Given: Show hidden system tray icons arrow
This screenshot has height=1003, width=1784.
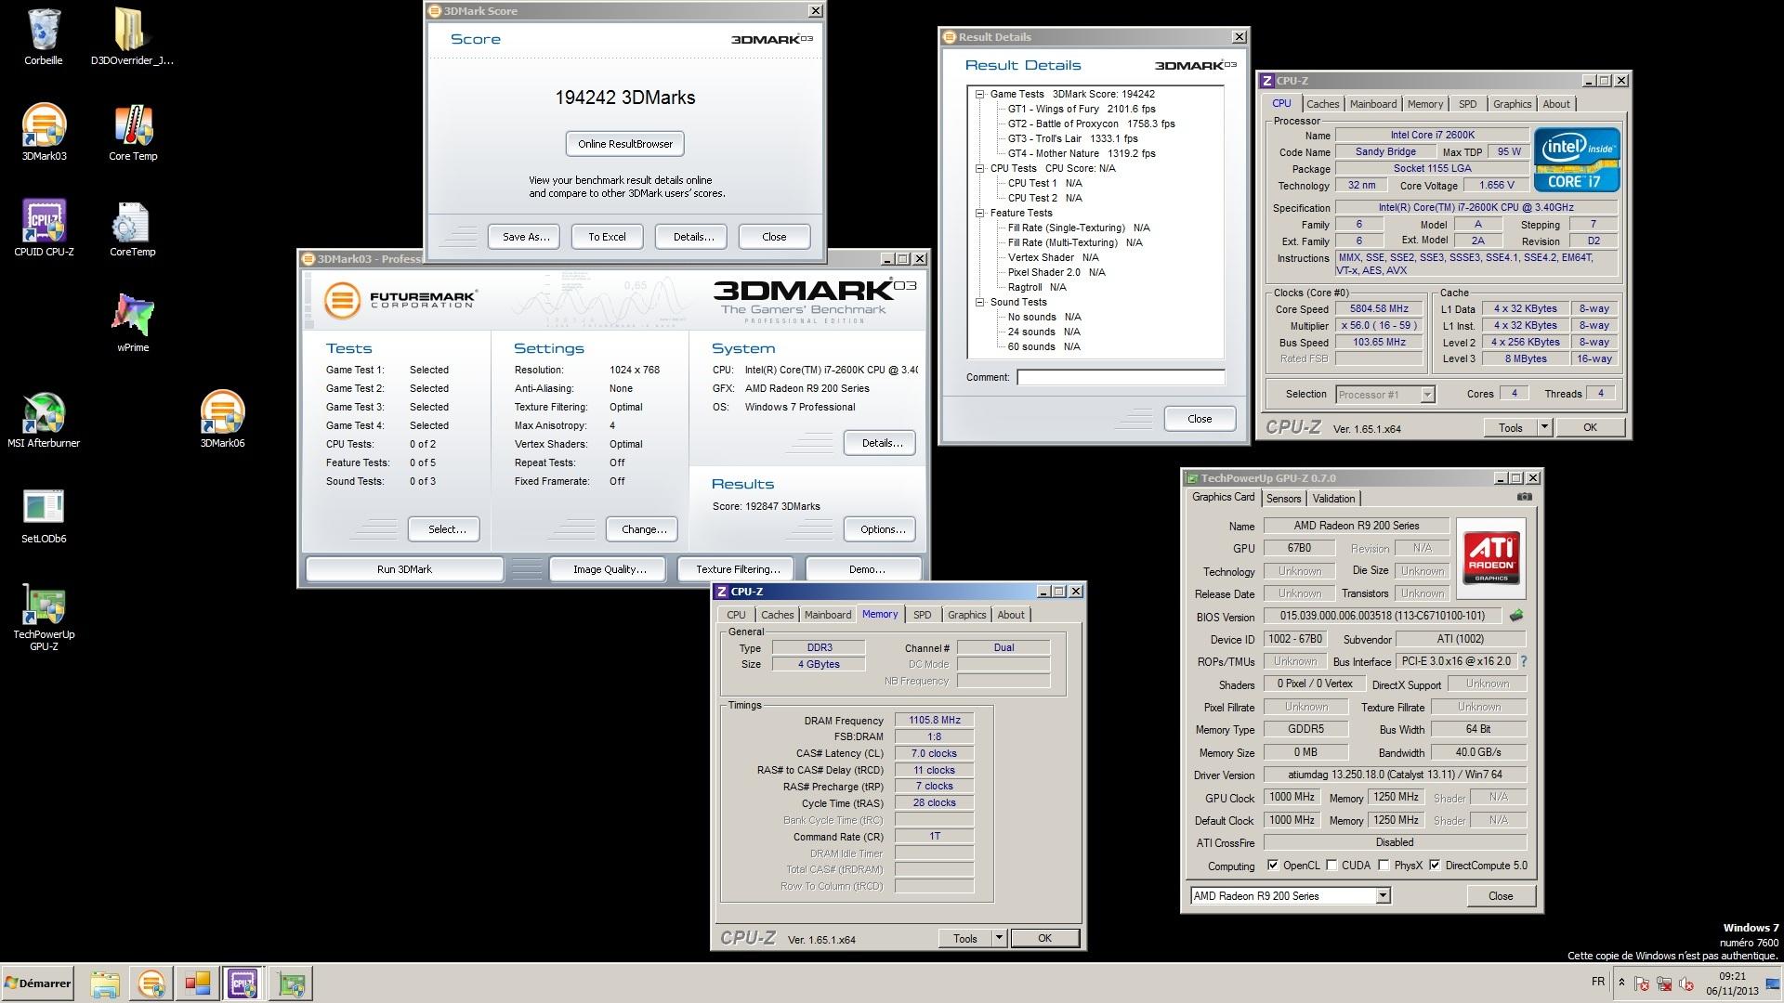Looking at the screenshot, I should tap(1621, 983).
